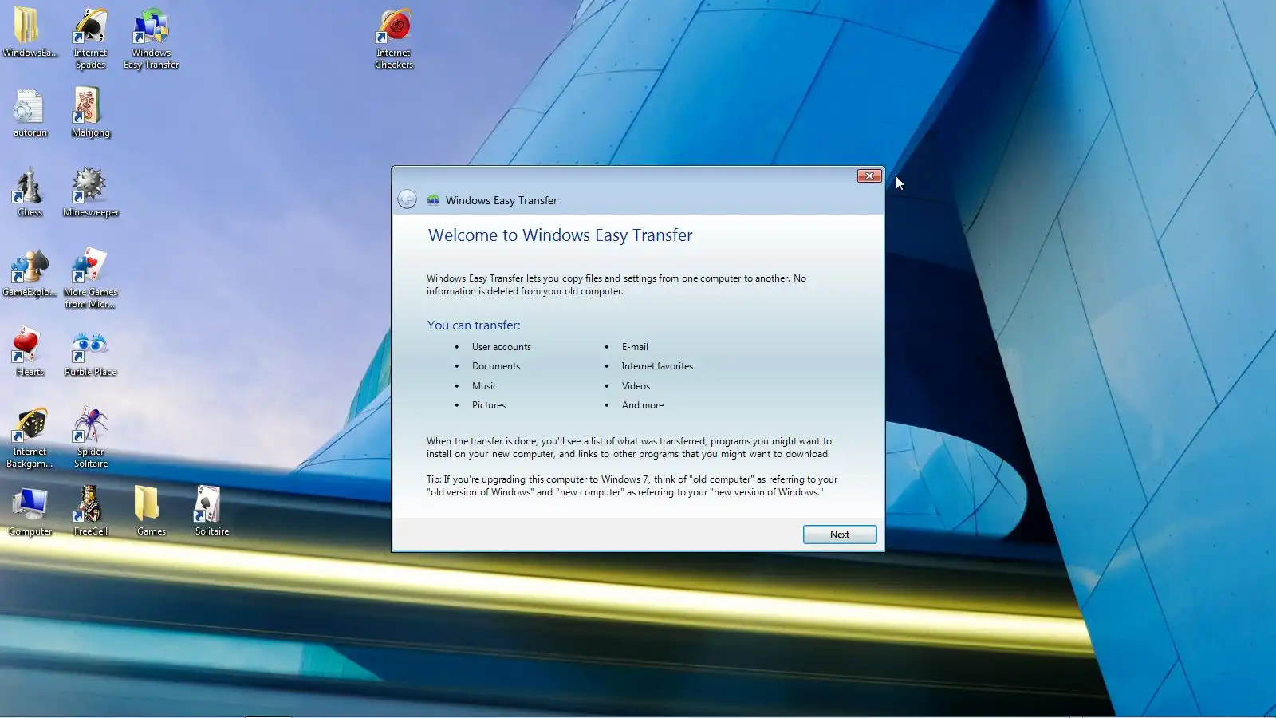Screen dimensions: 1276x718
Task: Open the Chess game shortcut
Action: click(30, 192)
